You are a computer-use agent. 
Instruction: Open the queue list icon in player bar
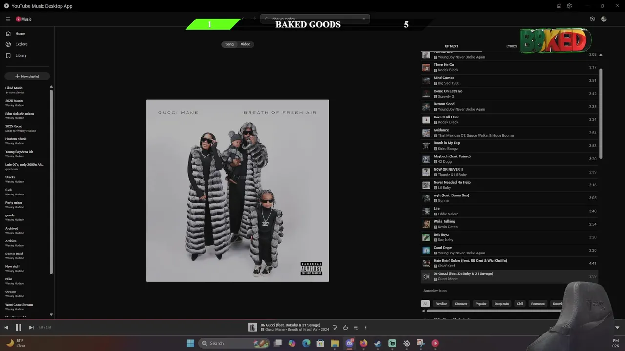pos(355,328)
